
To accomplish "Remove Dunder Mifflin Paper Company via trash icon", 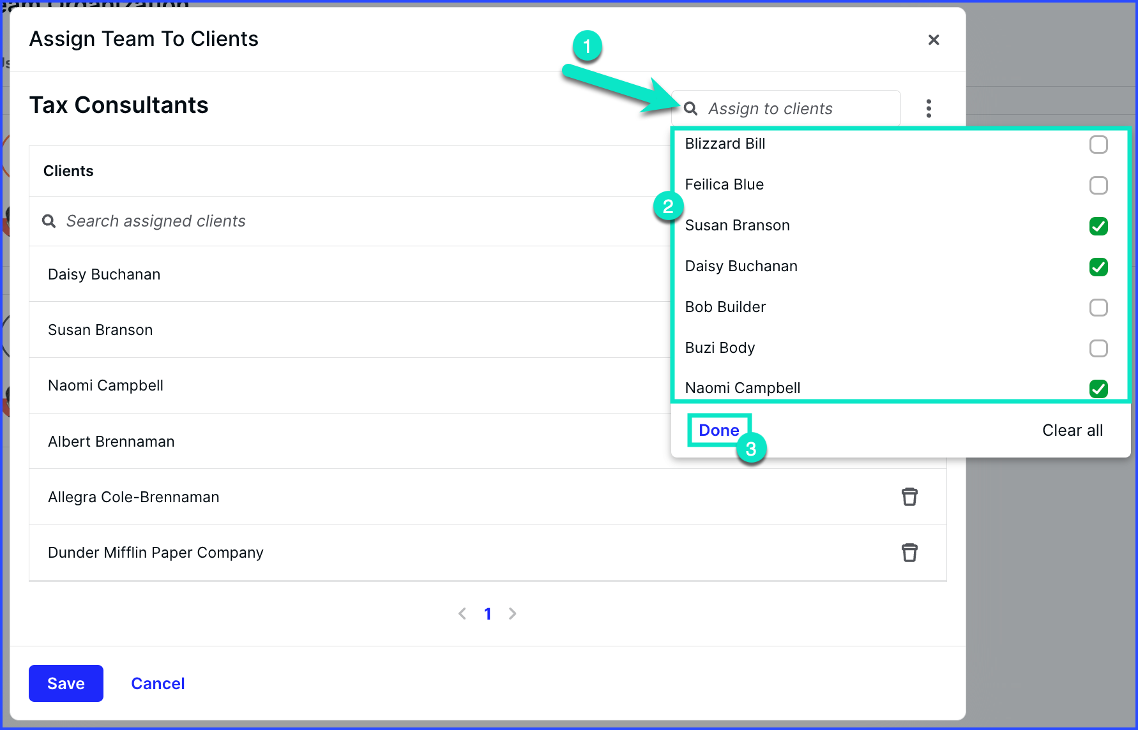I will coord(909,552).
